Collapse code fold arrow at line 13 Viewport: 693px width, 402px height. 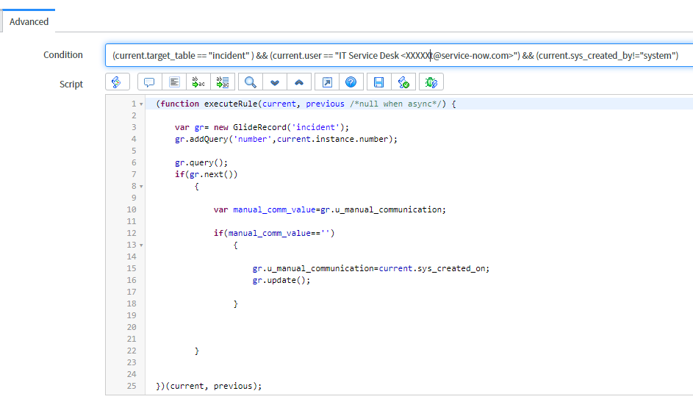(141, 245)
